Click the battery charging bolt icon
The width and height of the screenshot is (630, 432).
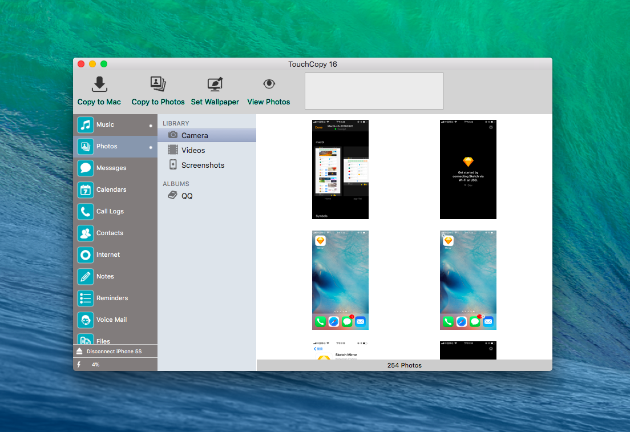[79, 365]
